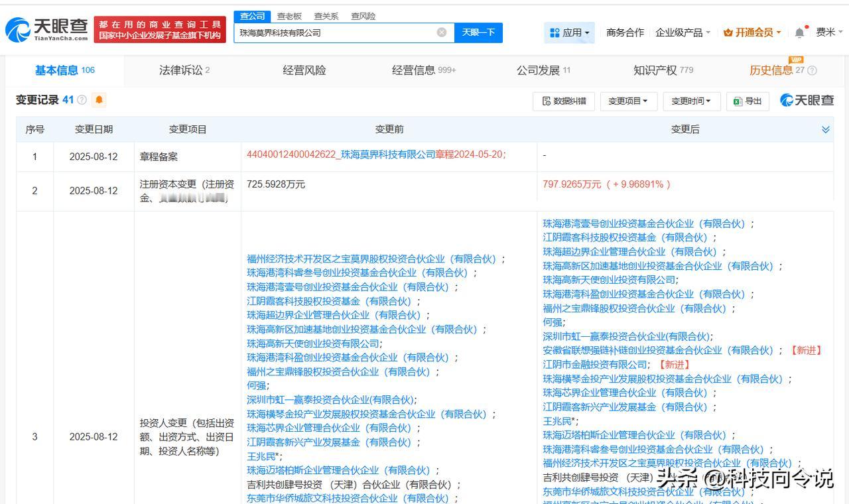Open the 变更时间 filter dropdown
This screenshot has width=849, height=504.
pyautogui.click(x=690, y=101)
